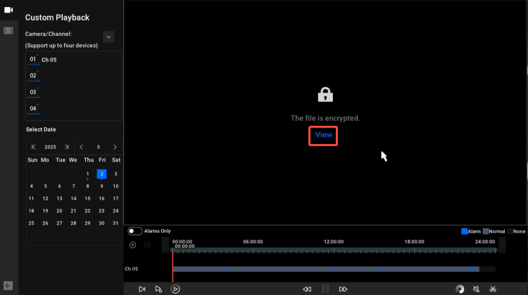Open the film playback sidebar icon
528x295 pixels.
click(x=8, y=31)
